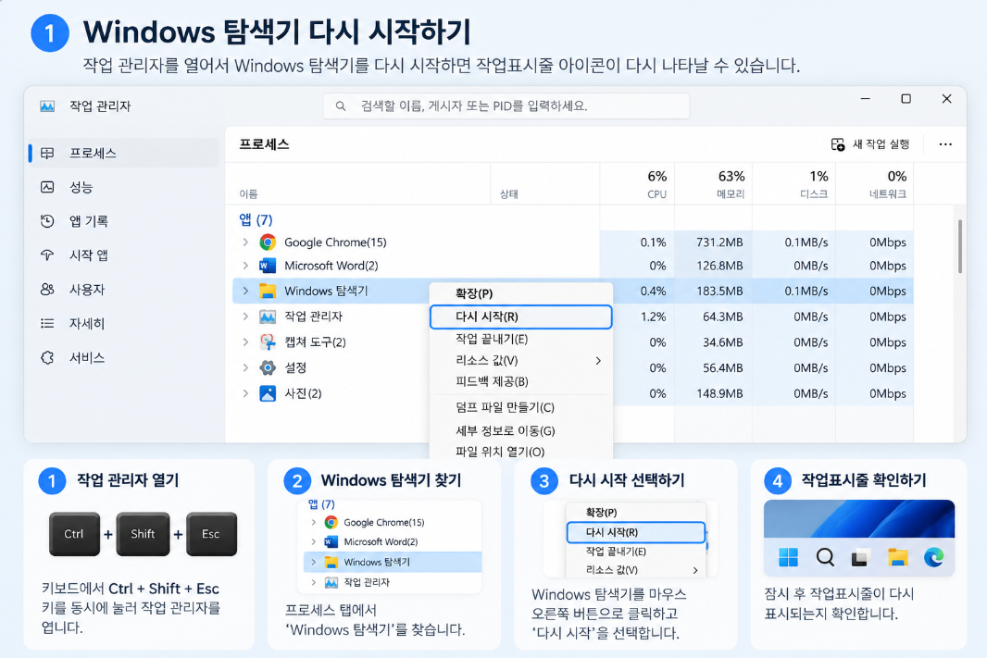This screenshot has height=658, width=987.
Task: Select 다시 시작(R) in the main context menu
Action: point(520,317)
